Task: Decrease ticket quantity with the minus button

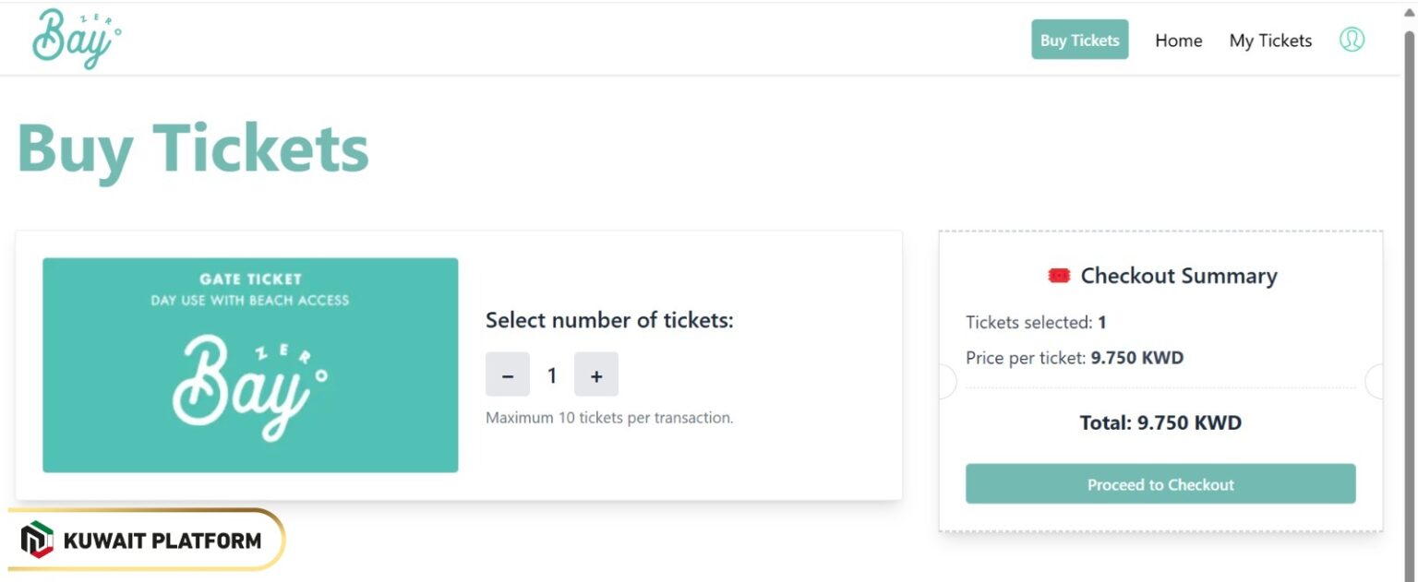Action: coord(508,374)
